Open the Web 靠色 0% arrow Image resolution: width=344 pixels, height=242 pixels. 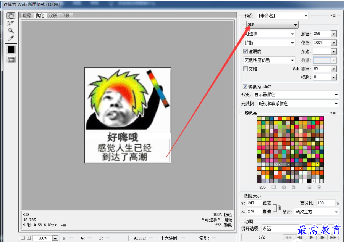tap(334, 69)
